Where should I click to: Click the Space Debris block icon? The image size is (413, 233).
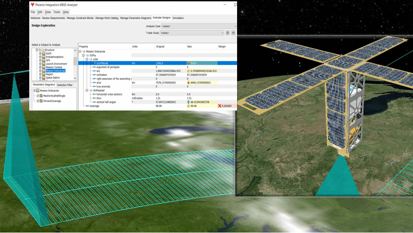click(44, 78)
